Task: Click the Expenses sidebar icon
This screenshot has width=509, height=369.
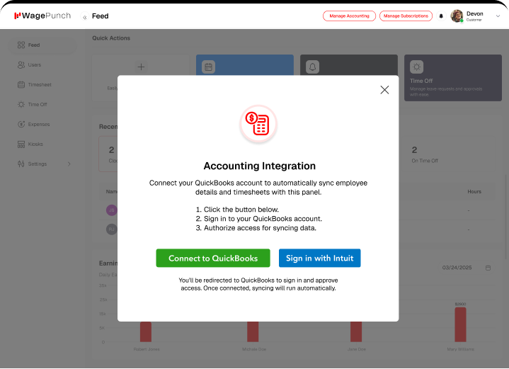Action: click(21, 124)
